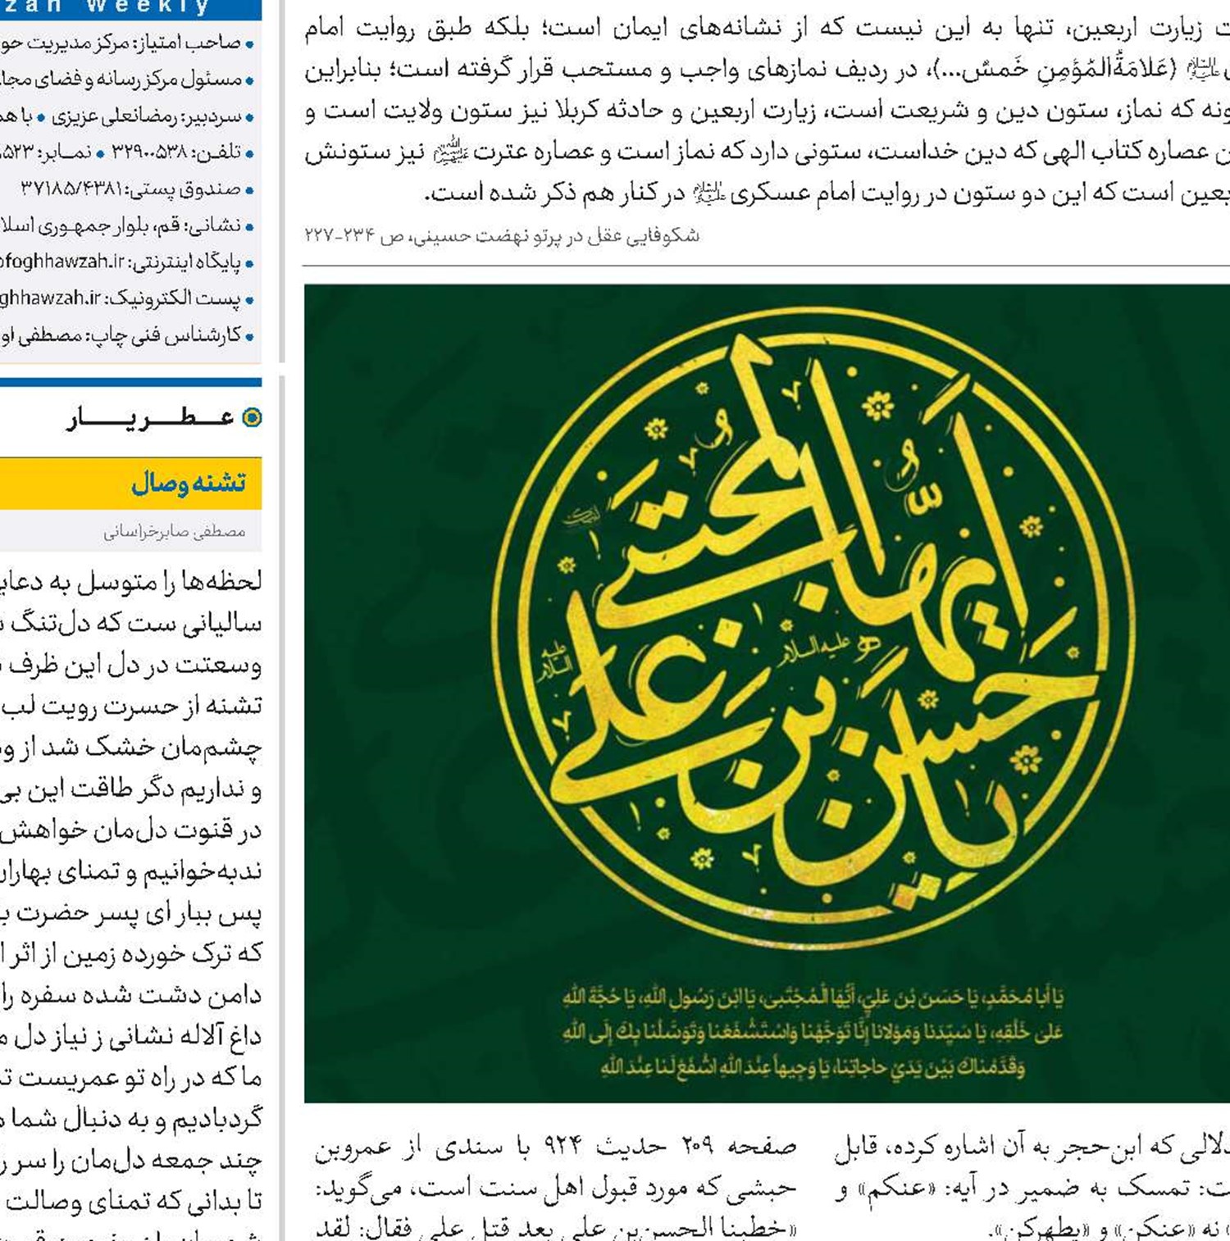Click the poem line starting "و نداریم دگر طاقت"
This screenshot has width=1230, height=1241.
coord(131,790)
